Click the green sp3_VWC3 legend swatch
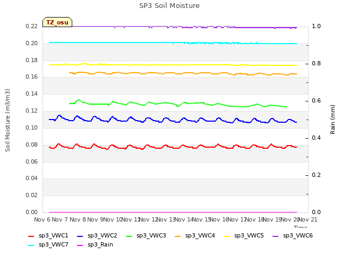Image resolution: width=340 pixels, height=255 pixels. [x=129, y=236]
